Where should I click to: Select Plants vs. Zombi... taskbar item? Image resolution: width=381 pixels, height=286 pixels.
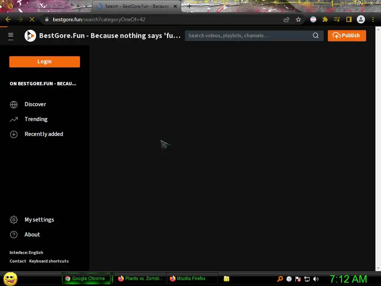140,279
